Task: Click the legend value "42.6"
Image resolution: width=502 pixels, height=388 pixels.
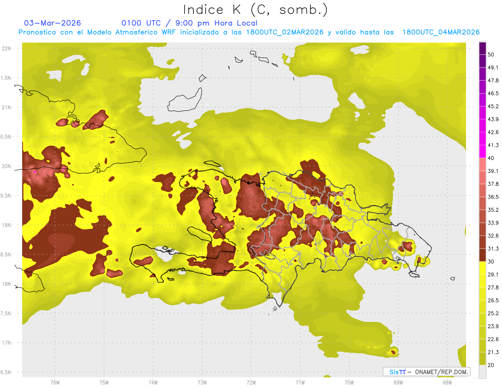Action: pyautogui.click(x=493, y=132)
